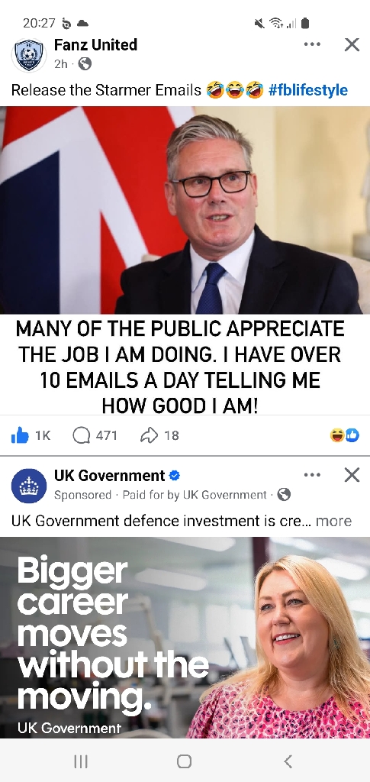This screenshot has width=370, height=782.
Task: Dismiss the UK Government ad with X
Action: pos(352,475)
